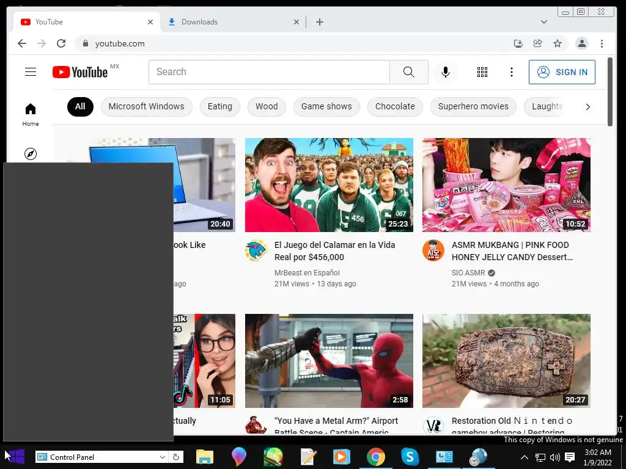Open a new browser tab
The height and width of the screenshot is (469, 626).
coord(319,22)
